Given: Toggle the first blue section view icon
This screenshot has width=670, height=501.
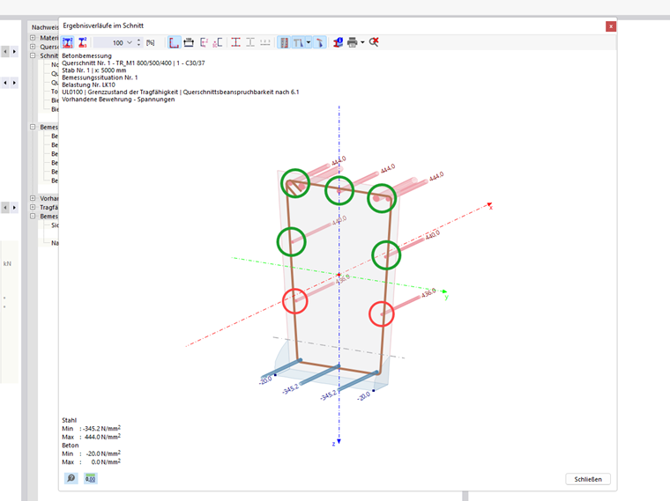Looking at the screenshot, I should coord(68,42).
